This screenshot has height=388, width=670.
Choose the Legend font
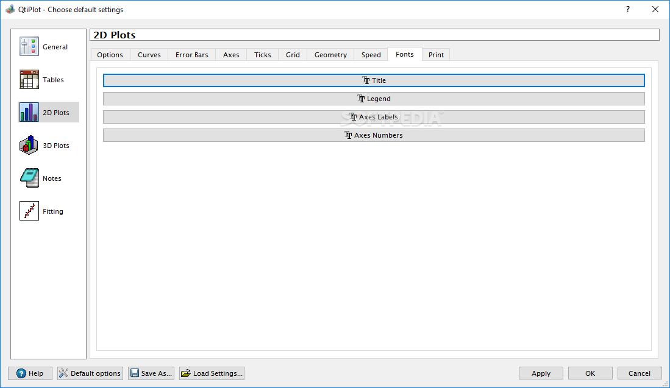(374, 99)
